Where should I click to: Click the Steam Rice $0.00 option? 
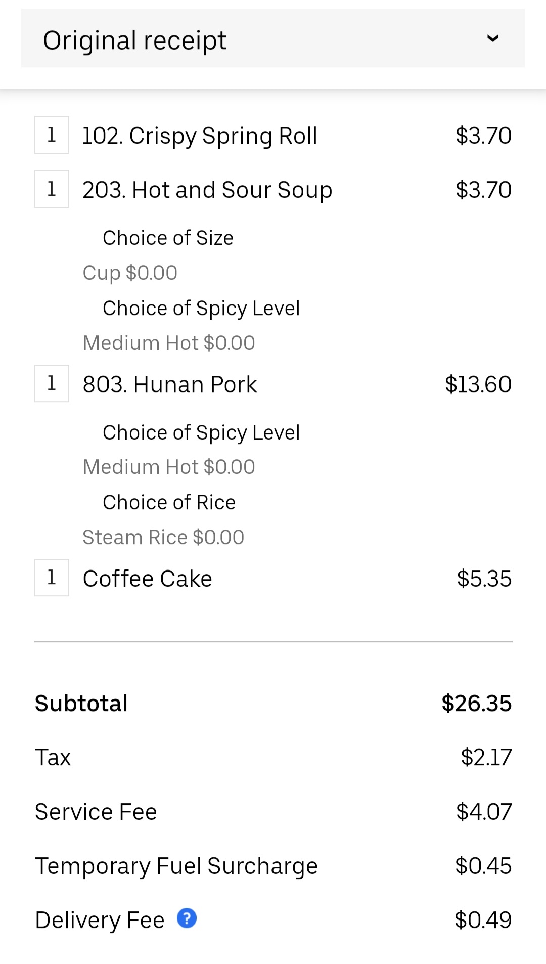click(x=163, y=537)
